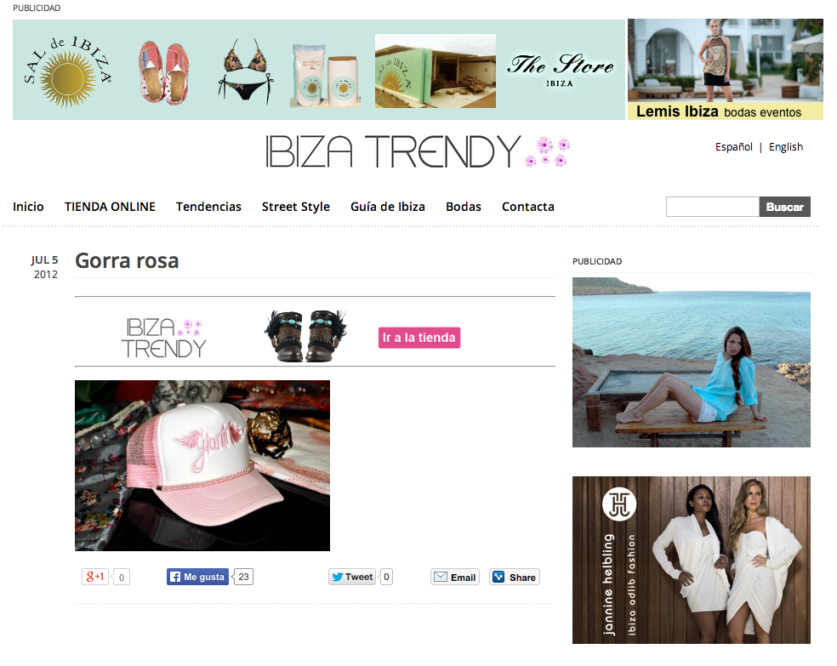Send the post by Email
The height and width of the screenshot is (666, 837).
click(x=455, y=577)
